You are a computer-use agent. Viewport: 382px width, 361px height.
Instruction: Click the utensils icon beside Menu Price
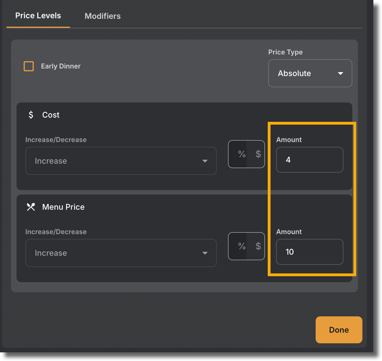pyautogui.click(x=31, y=207)
